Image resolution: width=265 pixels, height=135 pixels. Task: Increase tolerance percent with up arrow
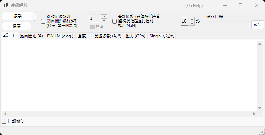(192, 19)
